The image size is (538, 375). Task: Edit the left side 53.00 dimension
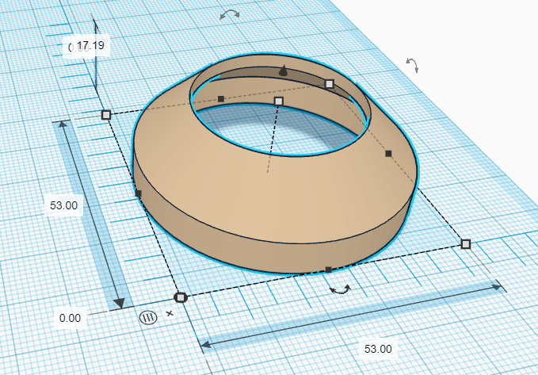64,205
